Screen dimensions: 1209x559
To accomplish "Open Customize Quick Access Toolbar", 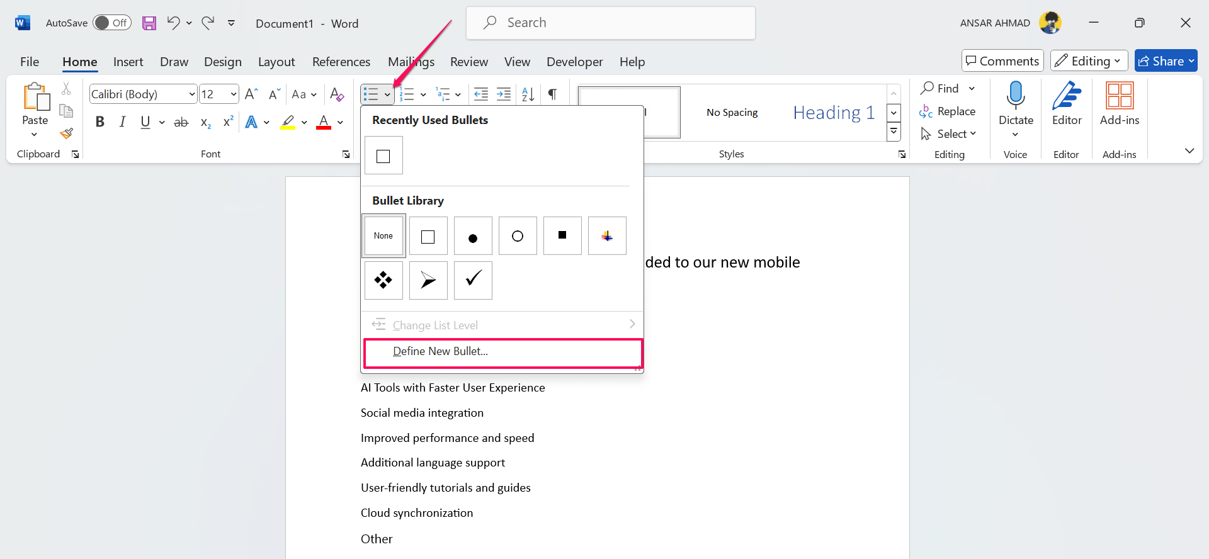I will click(231, 23).
